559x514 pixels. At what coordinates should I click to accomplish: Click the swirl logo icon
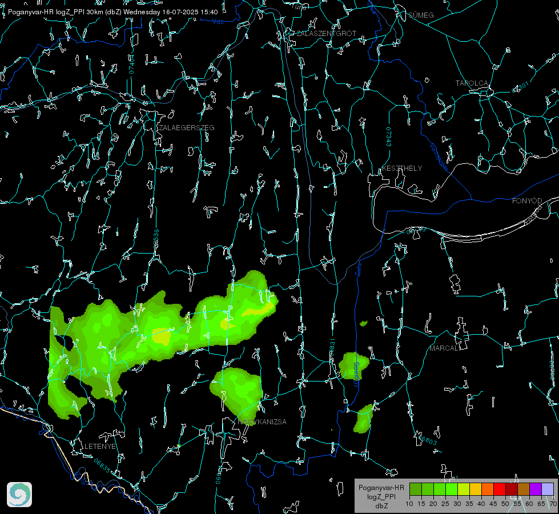tap(19, 495)
